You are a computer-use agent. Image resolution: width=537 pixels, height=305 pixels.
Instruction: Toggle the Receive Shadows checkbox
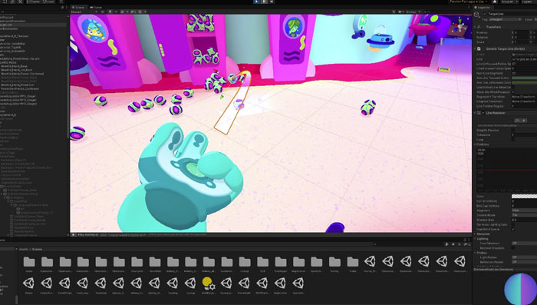513,247
